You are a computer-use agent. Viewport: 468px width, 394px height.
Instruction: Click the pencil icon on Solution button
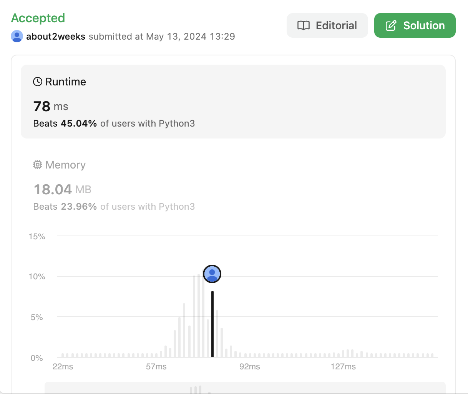pos(391,26)
